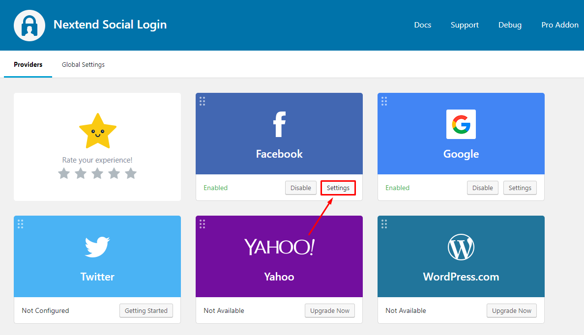Screen dimensions: 584x335
Task: Select the second rating star
Action: tap(81, 173)
